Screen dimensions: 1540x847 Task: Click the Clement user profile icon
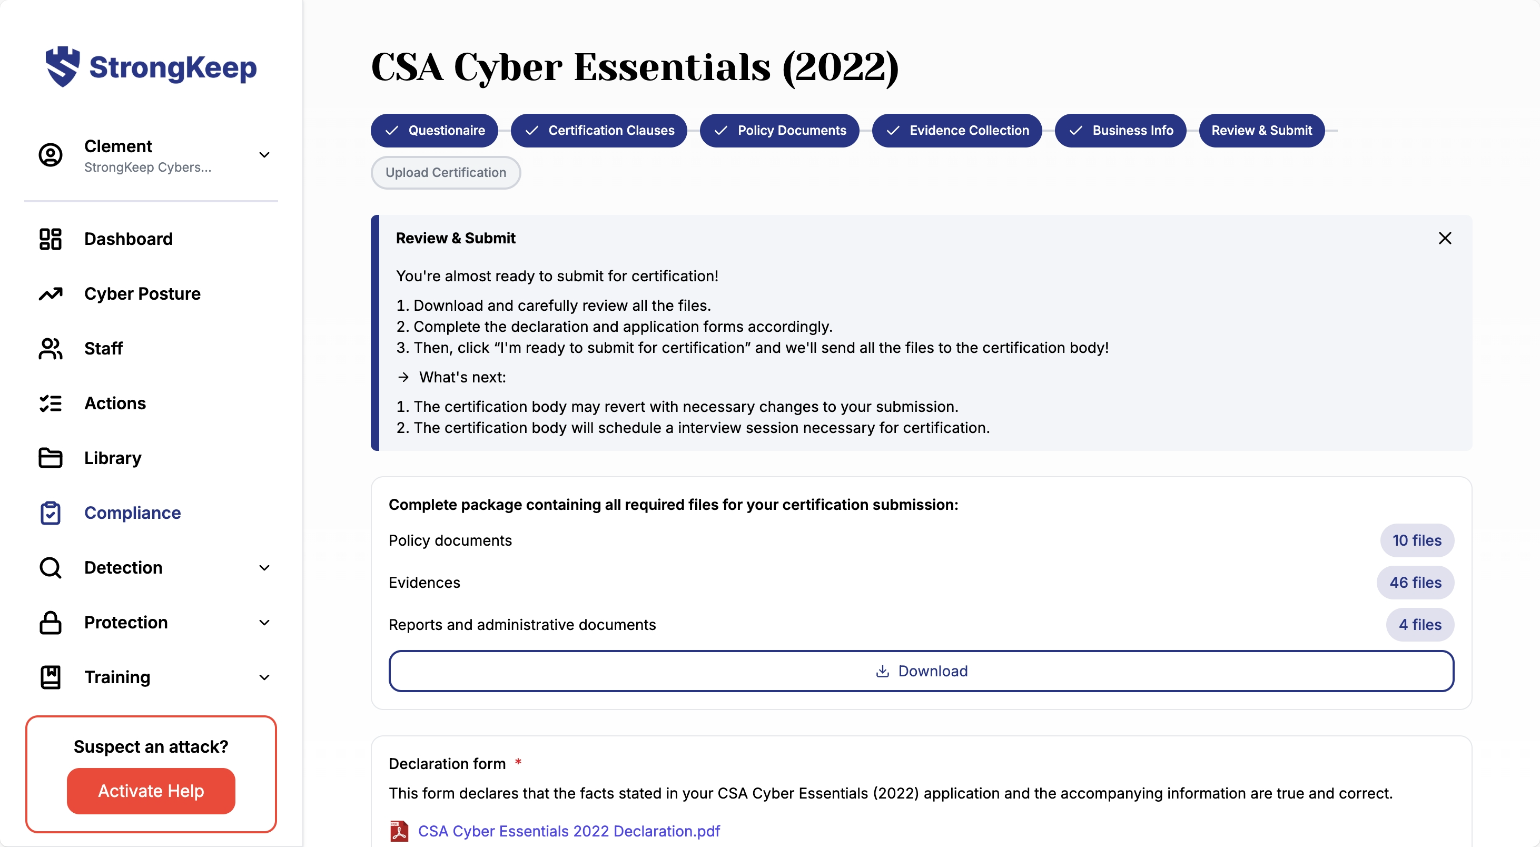(50, 155)
